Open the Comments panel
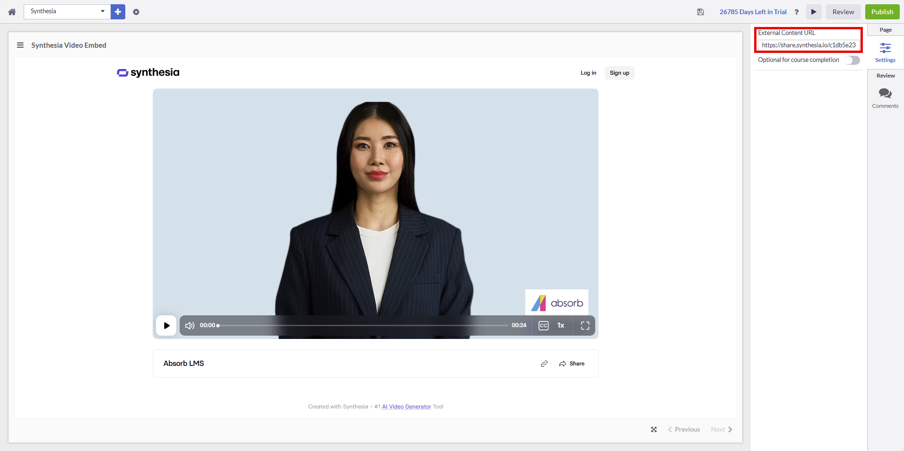904x451 pixels. point(885,98)
